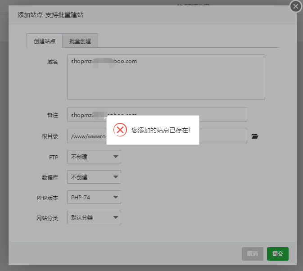Open the 数据库 dropdown
This screenshot has width=303, height=271.
(x=94, y=177)
